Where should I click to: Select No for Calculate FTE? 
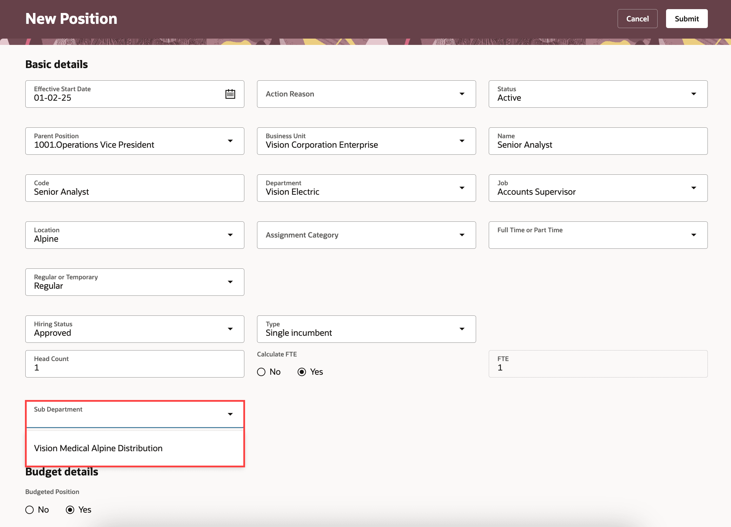261,372
